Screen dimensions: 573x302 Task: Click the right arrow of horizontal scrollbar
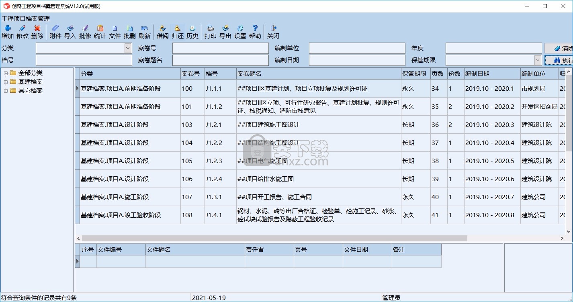562,238
